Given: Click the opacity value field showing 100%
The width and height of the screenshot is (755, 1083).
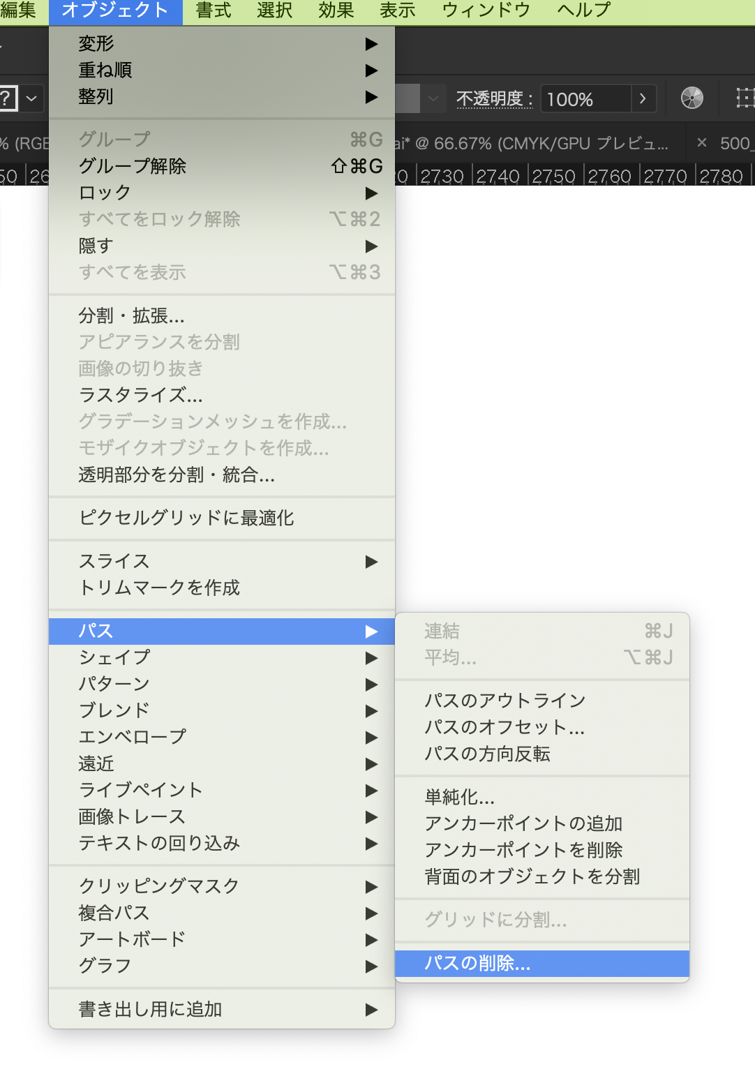Looking at the screenshot, I should (x=586, y=99).
